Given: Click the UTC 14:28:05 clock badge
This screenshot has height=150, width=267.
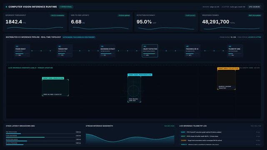Looking at the screenshot, I should click(254, 7).
